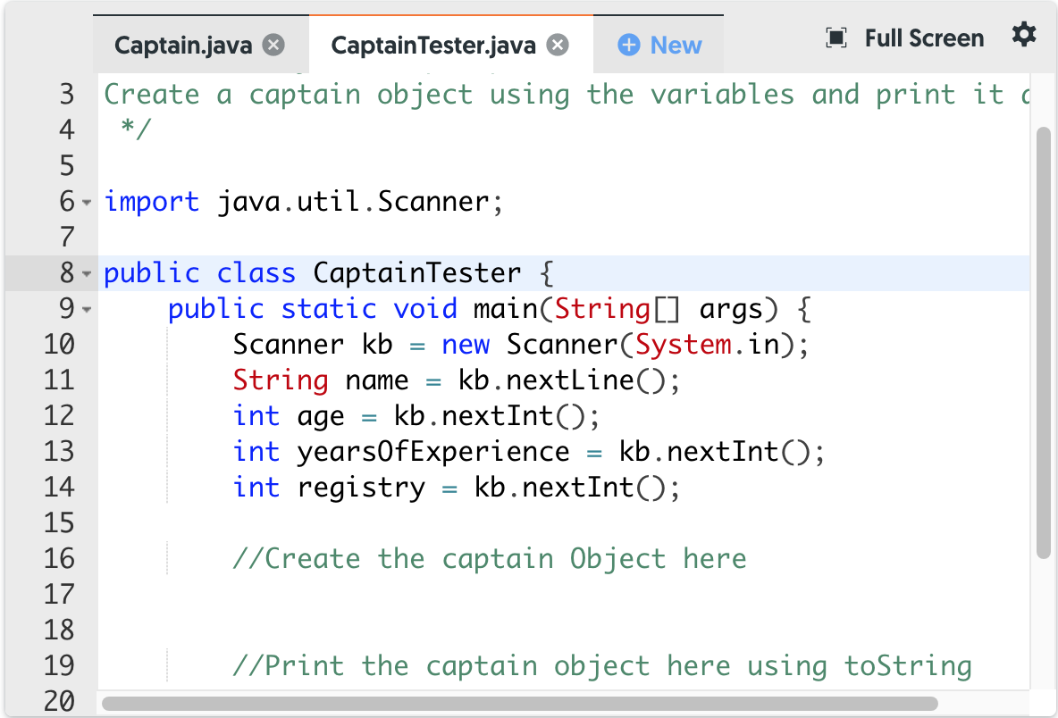This screenshot has width=1058, height=718.
Task: Collapse the import statement on line 6
Action: tap(88, 204)
